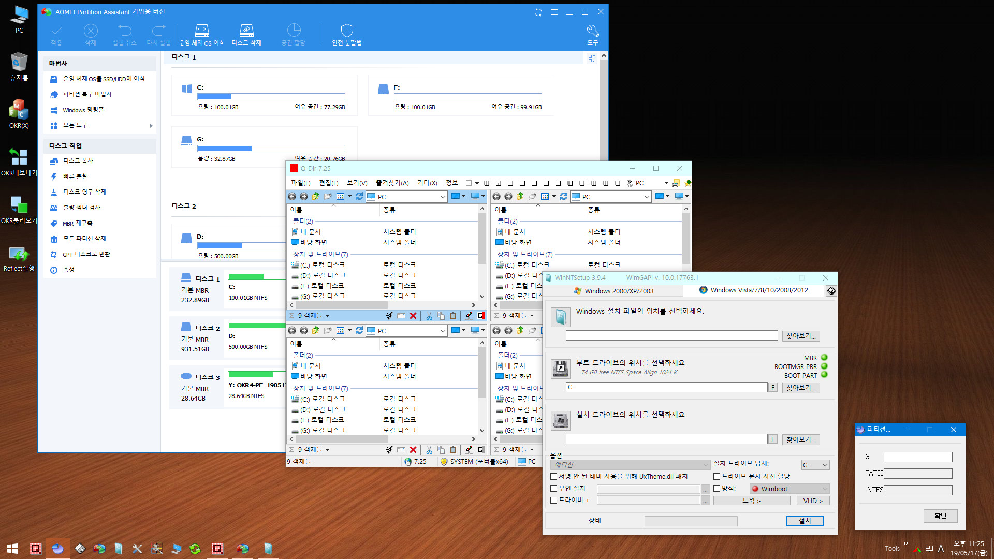Screen dimensions: 994x559
Task: Select disk copy (디스크 복사) in AOMEI sidebar
Action: [x=78, y=161]
